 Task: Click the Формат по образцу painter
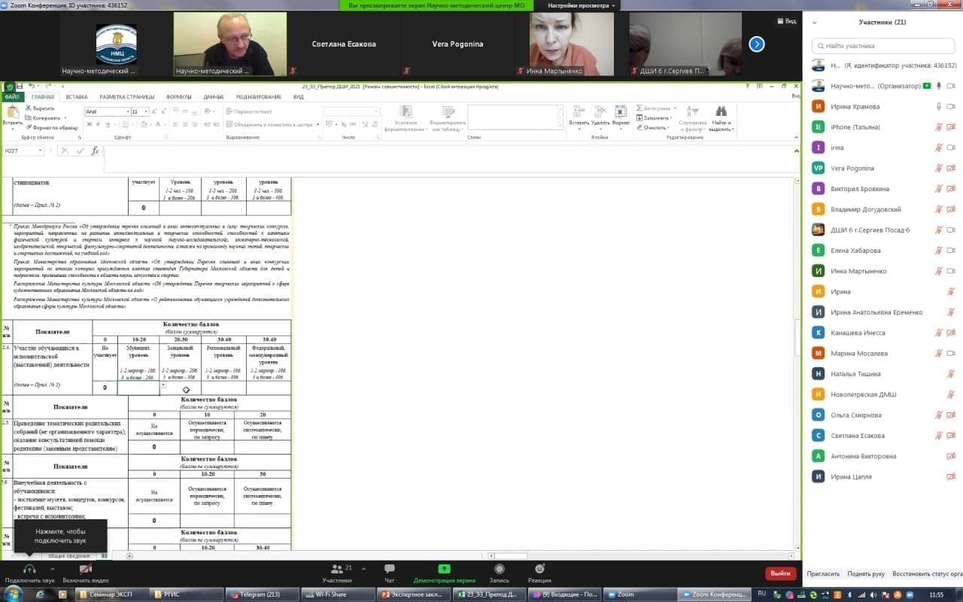coord(52,127)
